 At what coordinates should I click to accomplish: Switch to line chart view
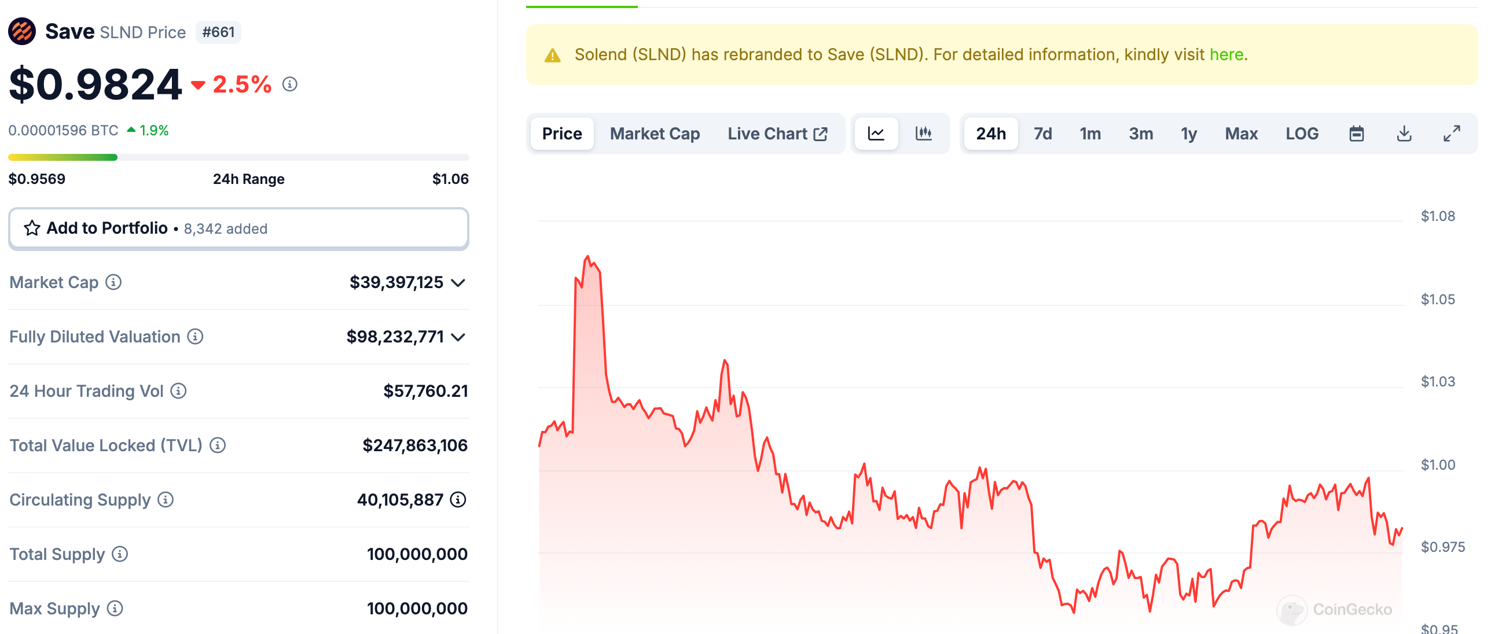[x=876, y=134]
